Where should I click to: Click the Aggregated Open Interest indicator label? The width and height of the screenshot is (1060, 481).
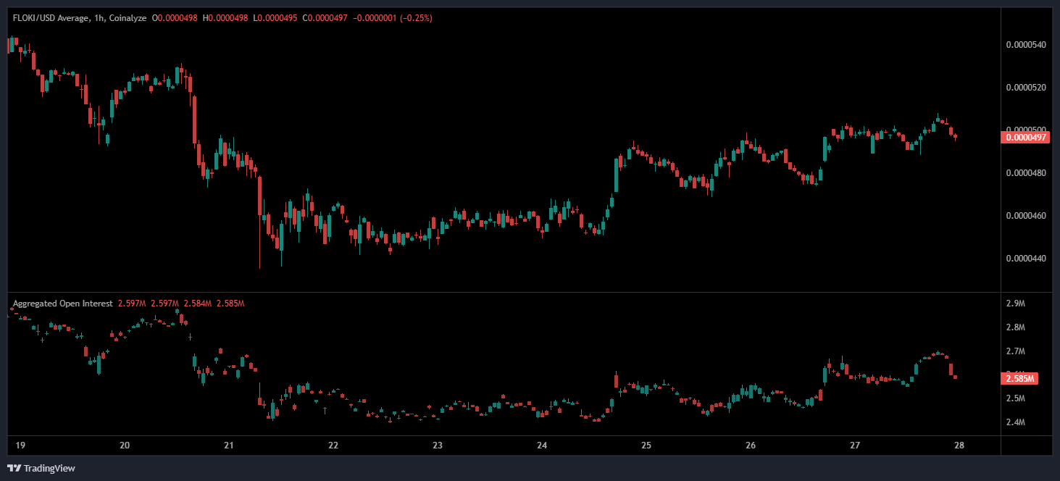62,304
